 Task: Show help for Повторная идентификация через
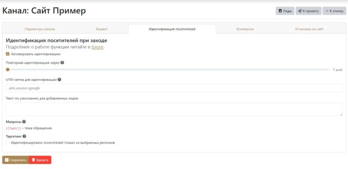[62, 62]
